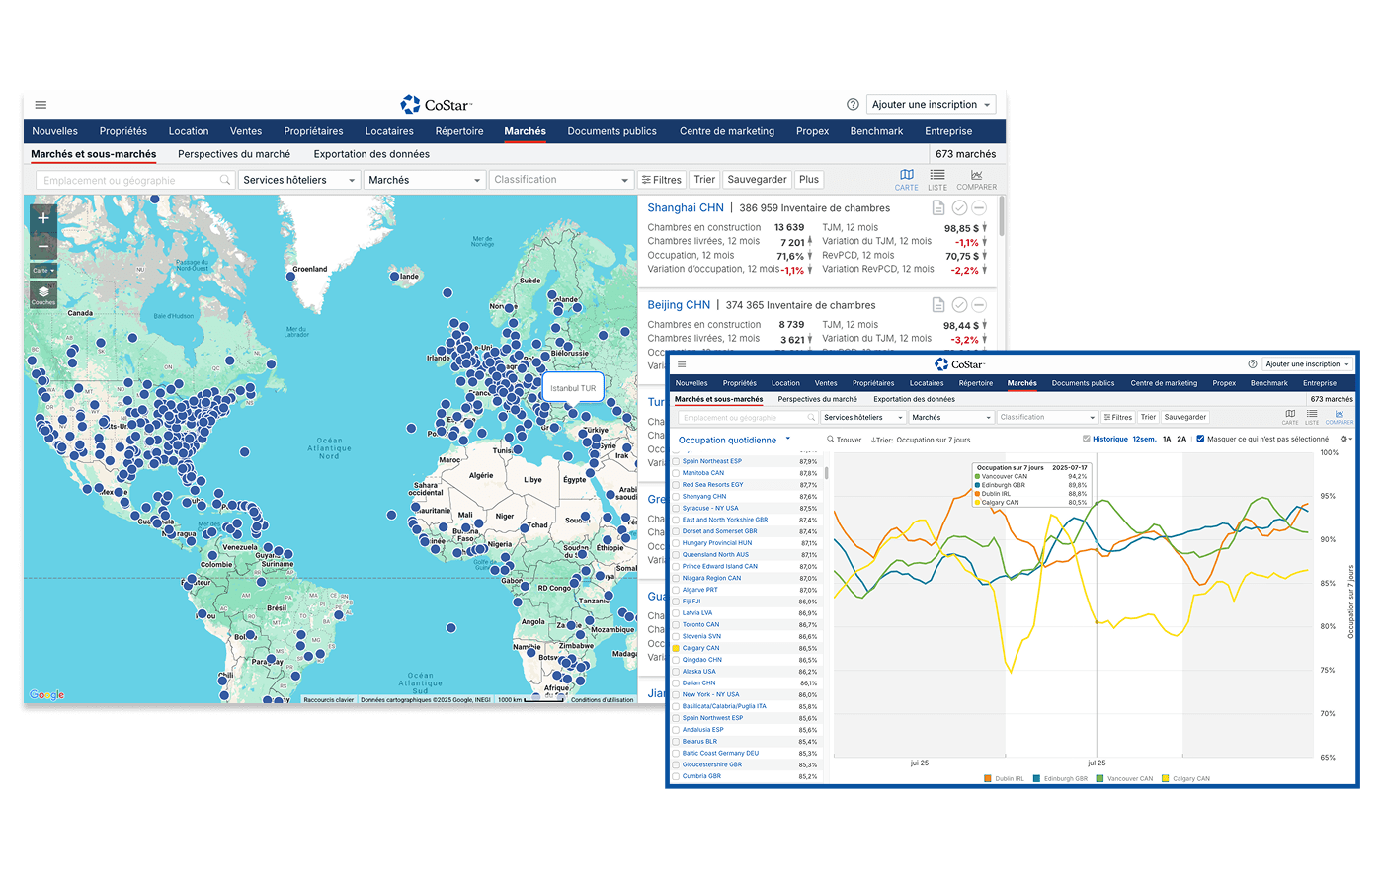
Task: Open the Beijing CHN market link
Action: tap(679, 305)
